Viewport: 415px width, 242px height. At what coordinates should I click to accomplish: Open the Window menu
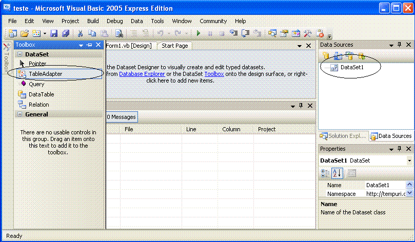(x=182, y=21)
